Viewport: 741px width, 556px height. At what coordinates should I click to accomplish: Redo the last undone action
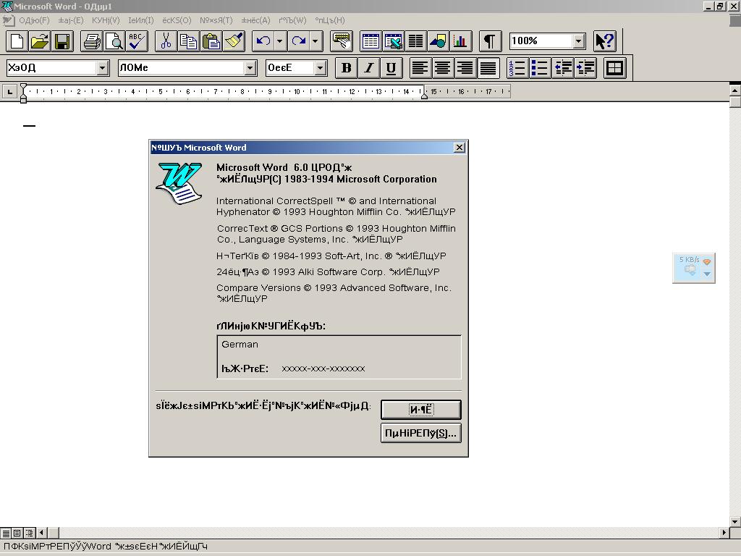pos(299,41)
